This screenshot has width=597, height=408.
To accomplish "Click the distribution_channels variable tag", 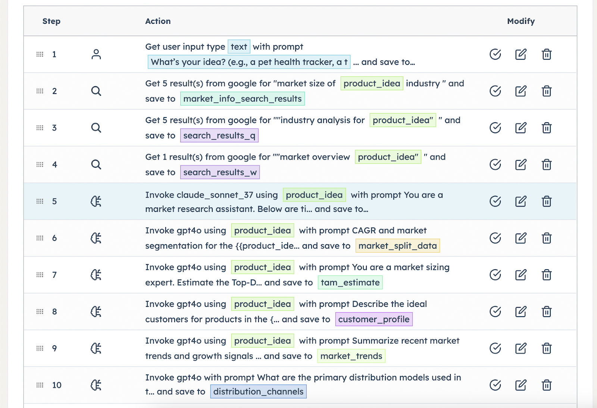I will [x=259, y=392].
